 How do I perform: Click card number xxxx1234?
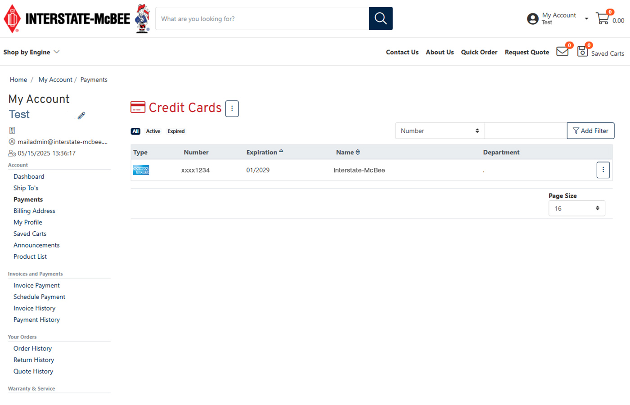(195, 170)
